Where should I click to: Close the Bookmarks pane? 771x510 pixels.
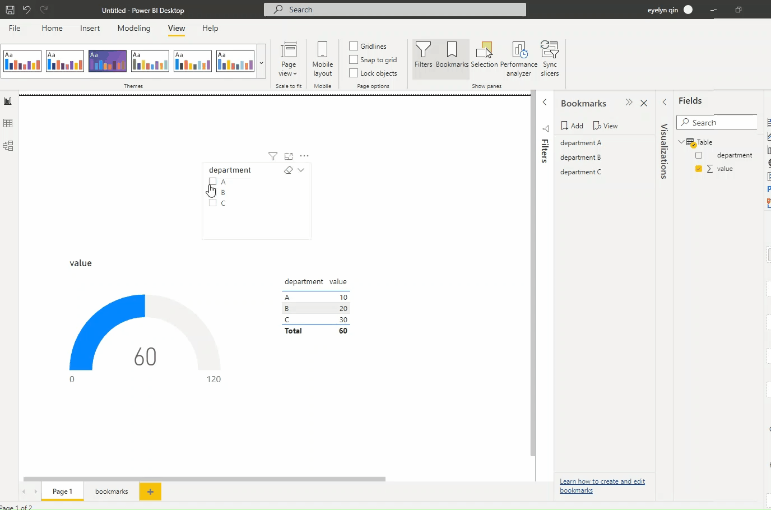[644, 103]
